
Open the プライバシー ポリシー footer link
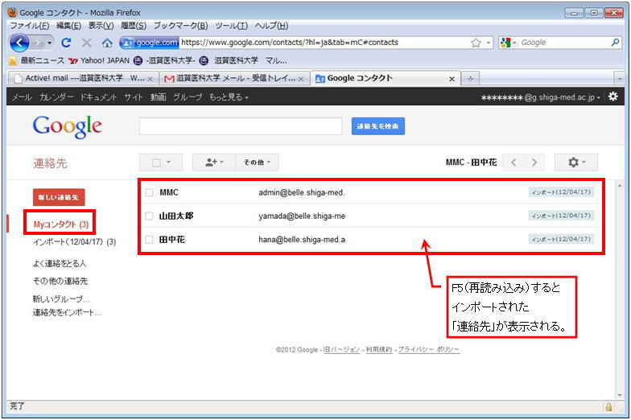click(429, 349)
